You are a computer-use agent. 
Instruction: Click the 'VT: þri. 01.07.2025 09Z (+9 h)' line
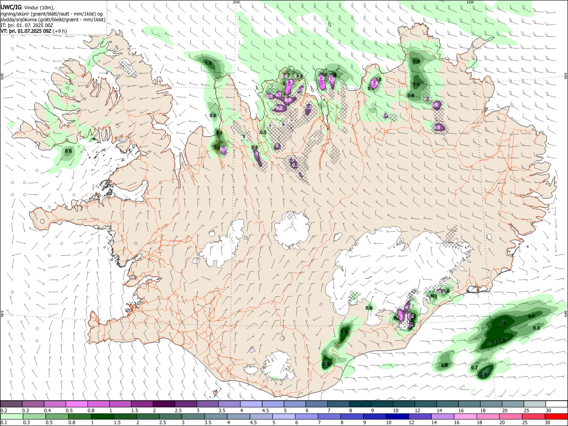coord(34,31)
